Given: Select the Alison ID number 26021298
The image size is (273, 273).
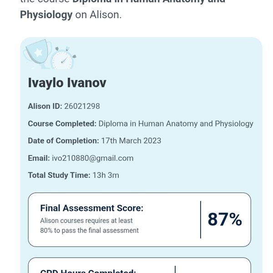Looking at the screenshot, I should (82, 106).
